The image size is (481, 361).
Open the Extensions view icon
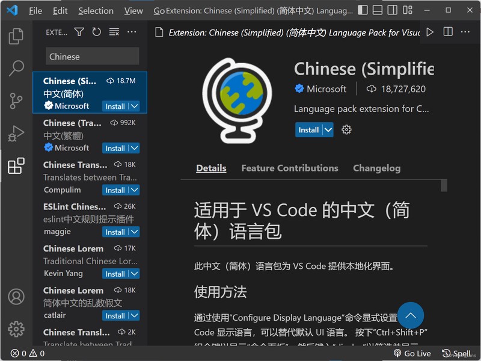[x=16, y=166]
